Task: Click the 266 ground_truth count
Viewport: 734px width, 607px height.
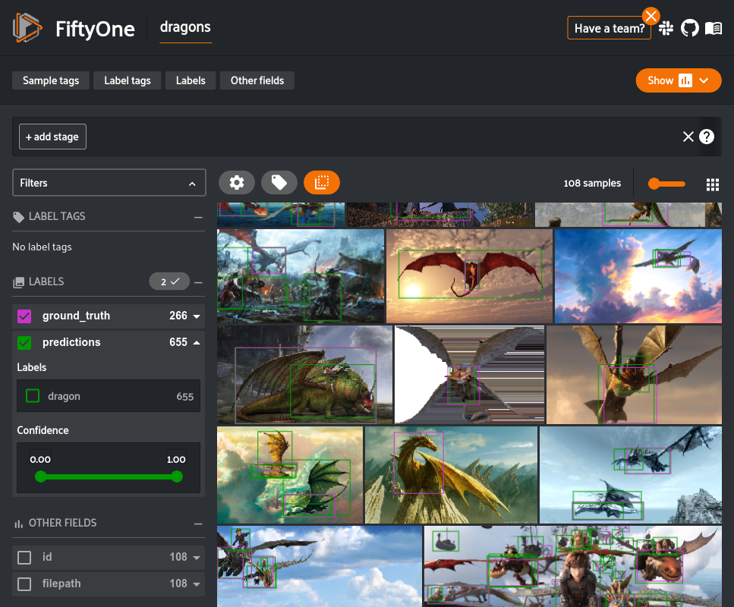Action: (178, 316)
